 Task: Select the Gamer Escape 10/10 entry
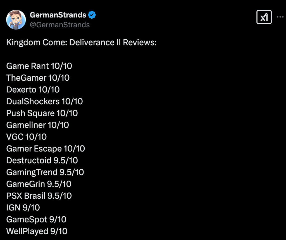pyautogui.click(x=46, y=148)
